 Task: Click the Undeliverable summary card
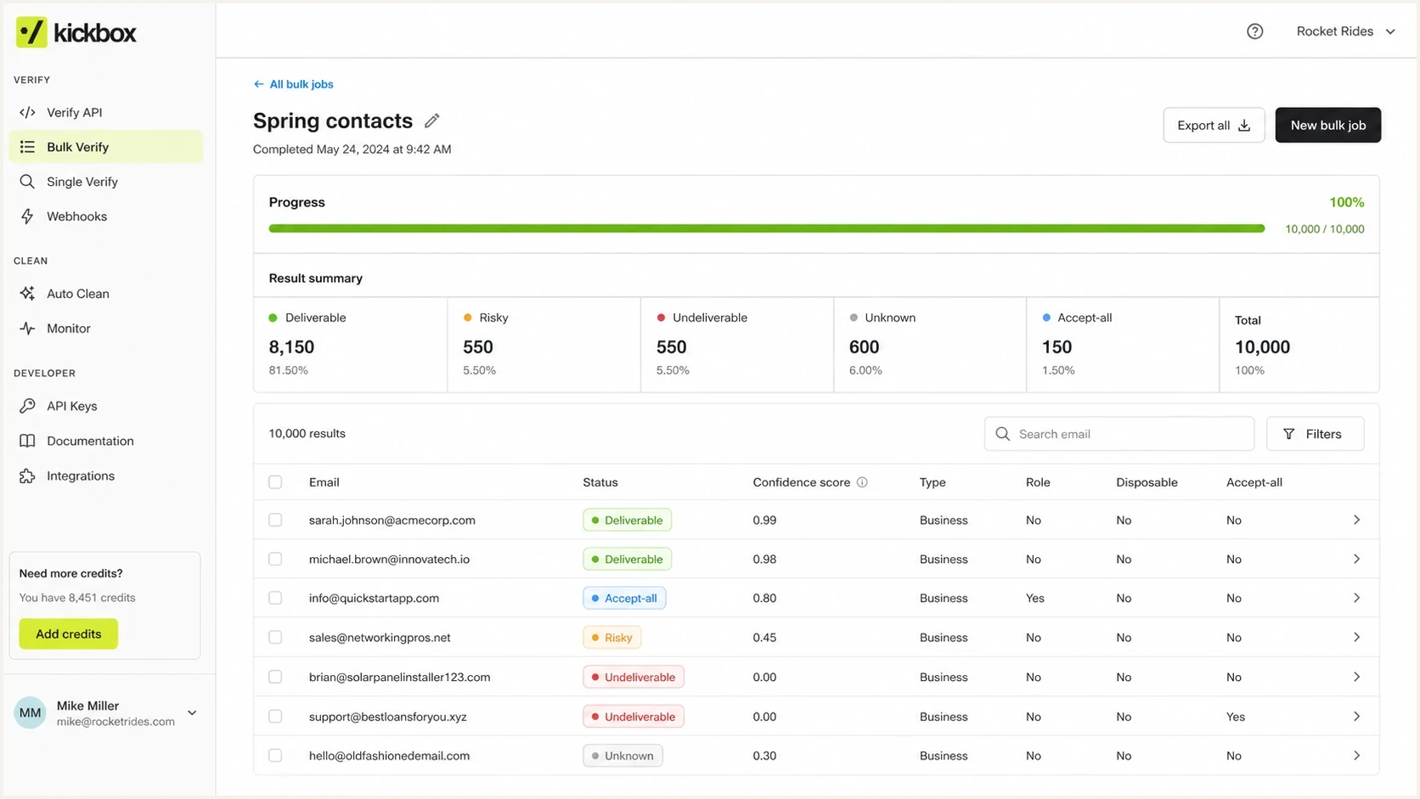[737, 345]
